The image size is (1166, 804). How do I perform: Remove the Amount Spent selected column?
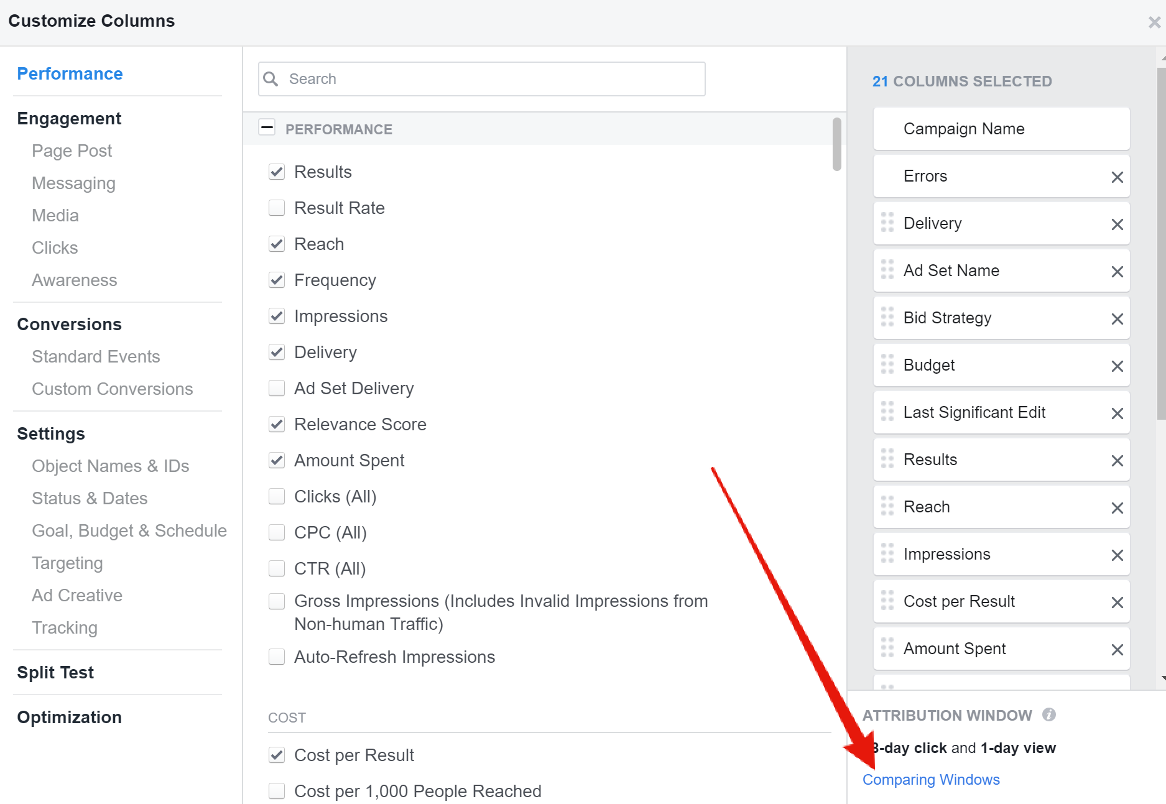point(1117,650)
